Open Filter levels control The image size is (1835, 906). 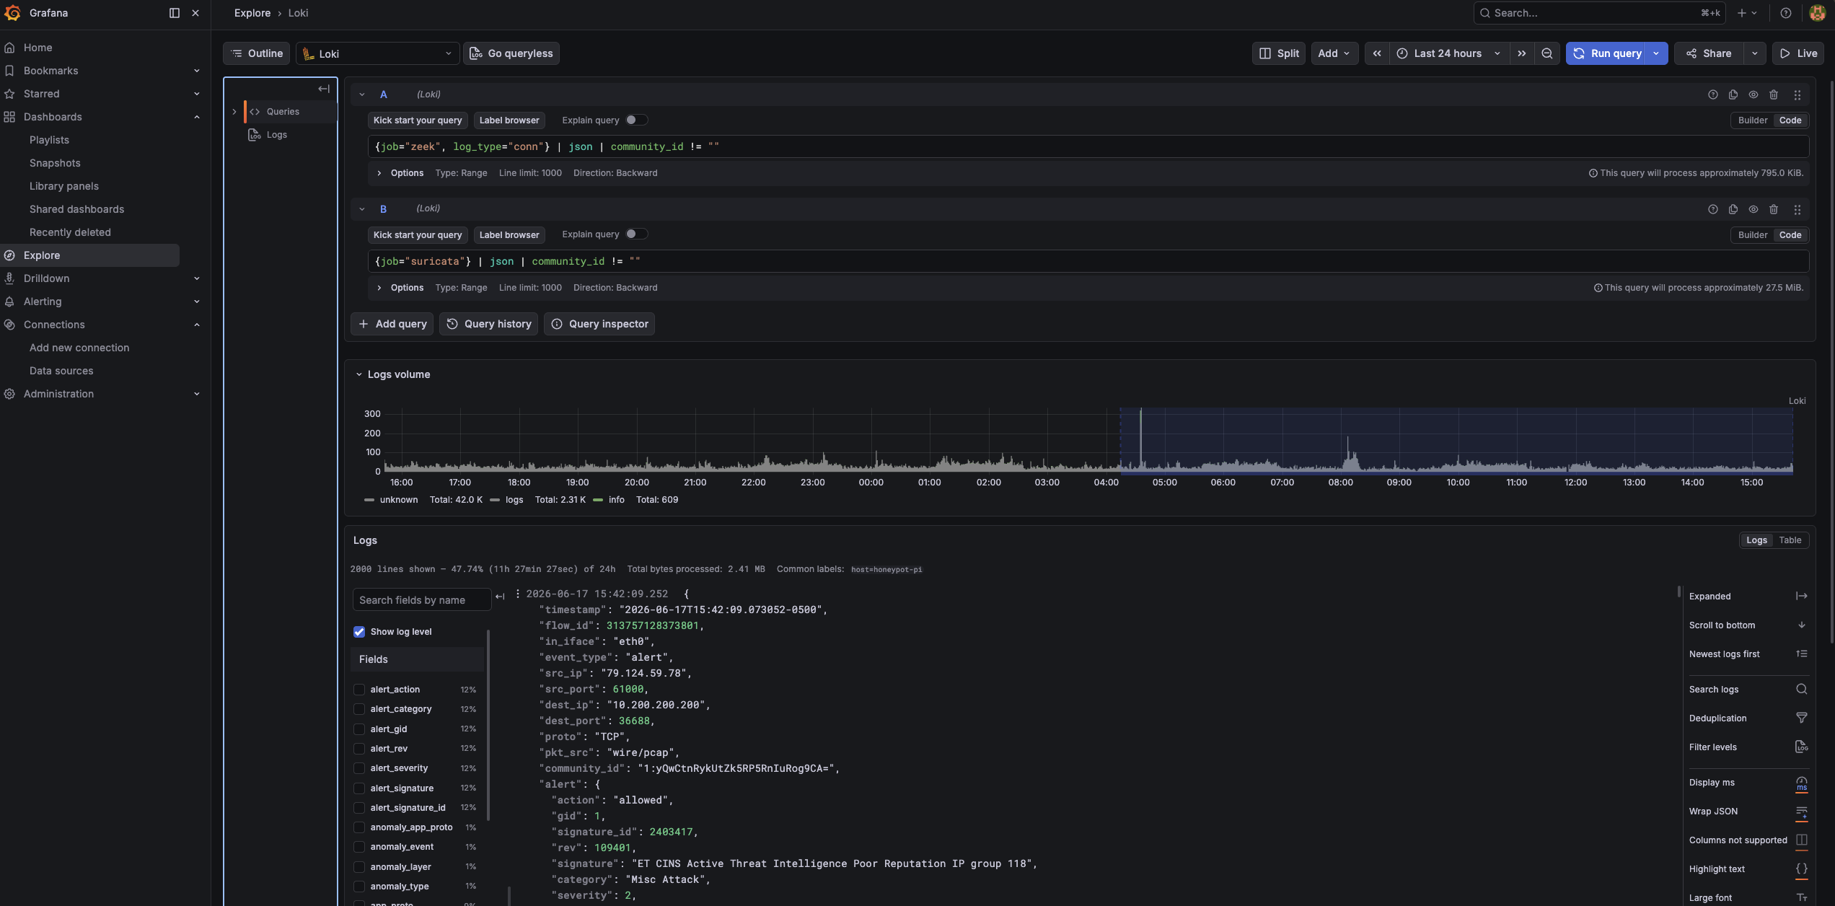pos(1748,747)
